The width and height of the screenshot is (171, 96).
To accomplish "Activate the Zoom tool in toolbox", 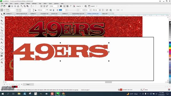I will click(x=2, y=24).
